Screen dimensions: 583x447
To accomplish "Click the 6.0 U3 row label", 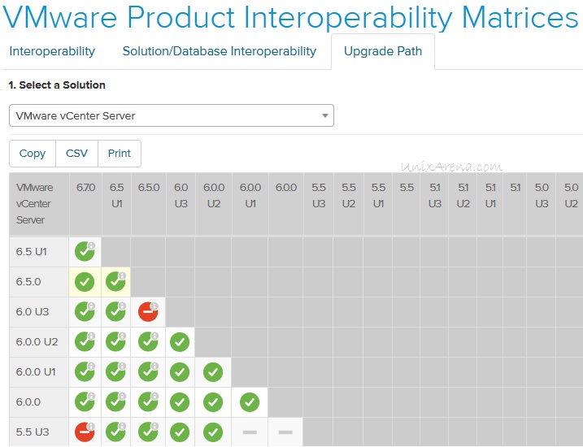I will pyautogui.click(x=39, y=312).
